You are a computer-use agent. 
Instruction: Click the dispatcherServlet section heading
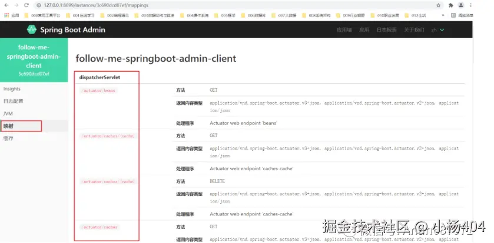pyautogui.click(x=100, y=77)
